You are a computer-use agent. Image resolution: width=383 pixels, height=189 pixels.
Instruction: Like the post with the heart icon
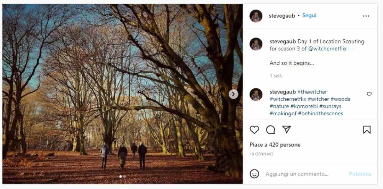click(x=254, y=130)
